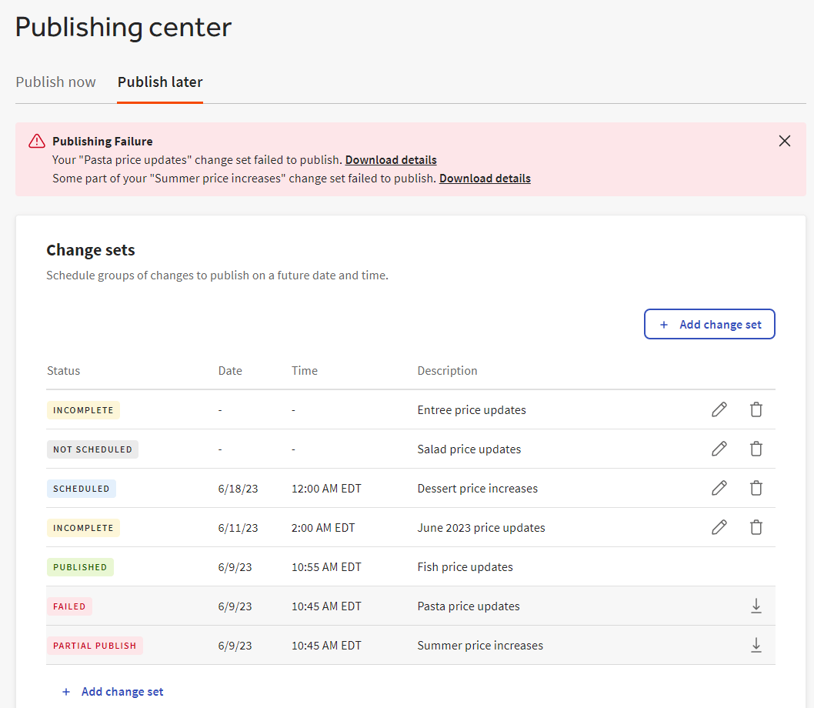The image size is (814, 708).
Task: Click the pencil icon for Salad price updates
Action: (x=719, y=449)
